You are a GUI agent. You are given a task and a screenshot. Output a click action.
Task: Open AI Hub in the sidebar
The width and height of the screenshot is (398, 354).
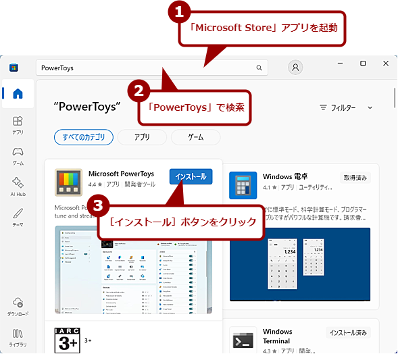[18, 186]
